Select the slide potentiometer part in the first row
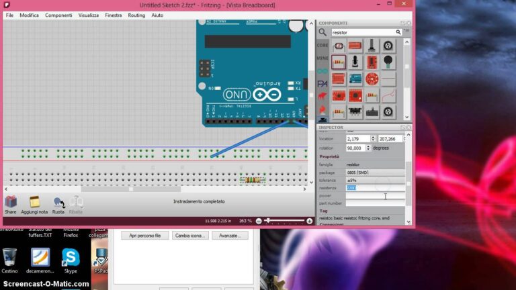516x290 pixels. [x=372, y=46]
